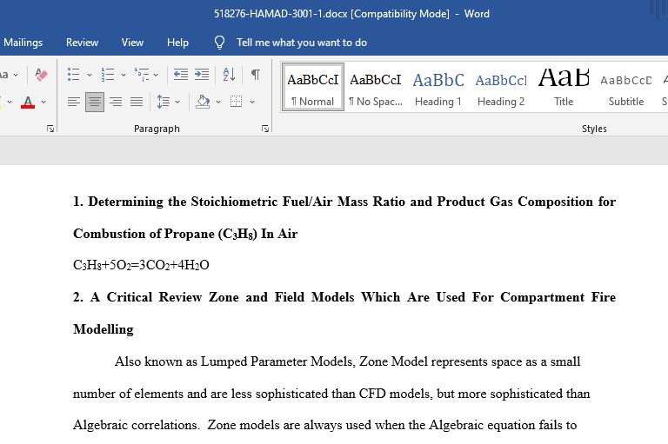Open the Font dialog launcher

click(50, 129)
